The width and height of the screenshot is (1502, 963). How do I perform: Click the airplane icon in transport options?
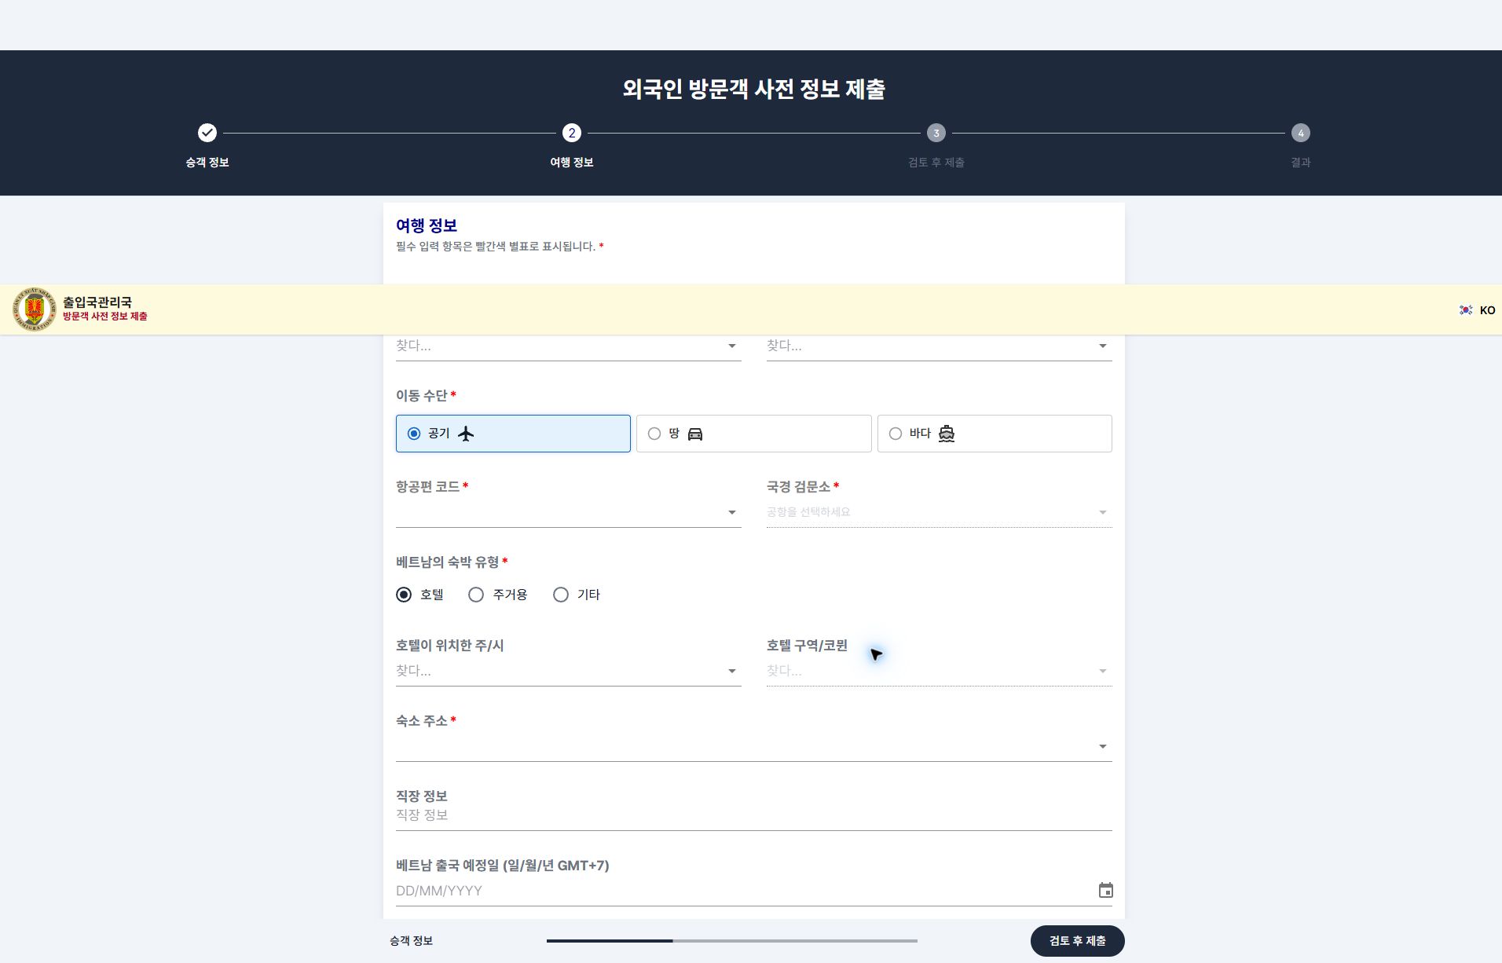[466, 434]
